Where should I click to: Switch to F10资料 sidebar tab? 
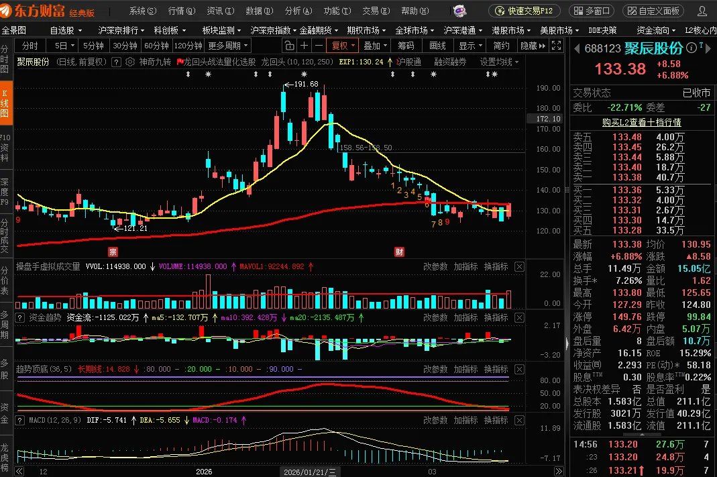tap(5, 148)
